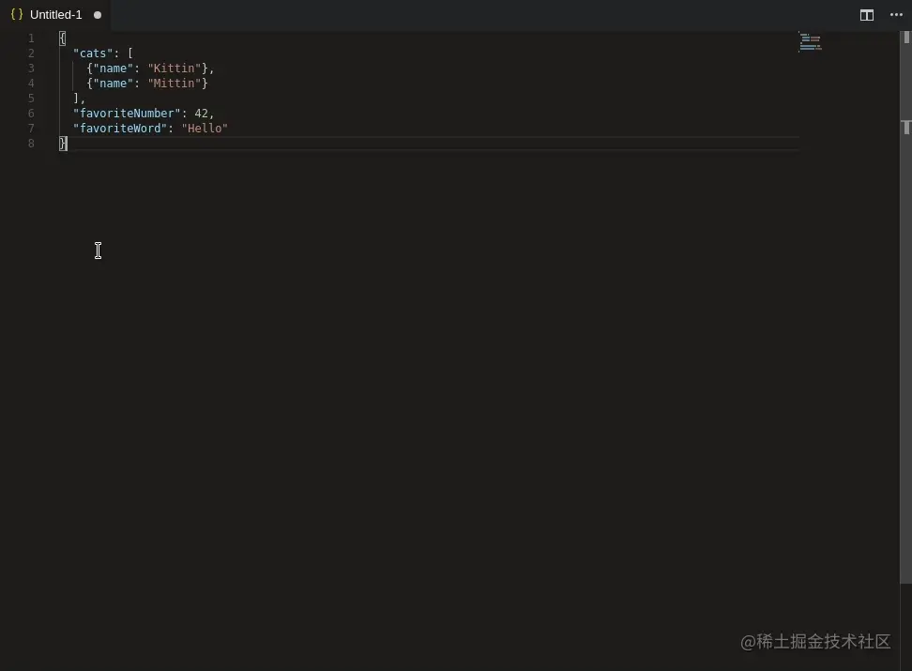The image size is (912, 671).
Task: Click the JSON braces file icon on tab
Action: point(17,15)
